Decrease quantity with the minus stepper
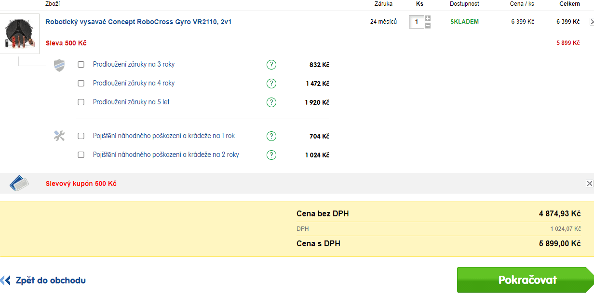The height and width of the screenshot is (296, 594). 428,25
